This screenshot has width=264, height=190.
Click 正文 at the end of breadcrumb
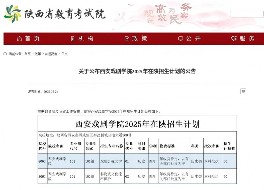point(64,54)
